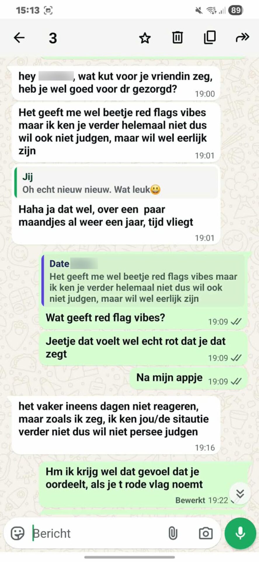This screenshot has height=562, width=259.
Task: Star the selected messages
Action: [145, 38]
